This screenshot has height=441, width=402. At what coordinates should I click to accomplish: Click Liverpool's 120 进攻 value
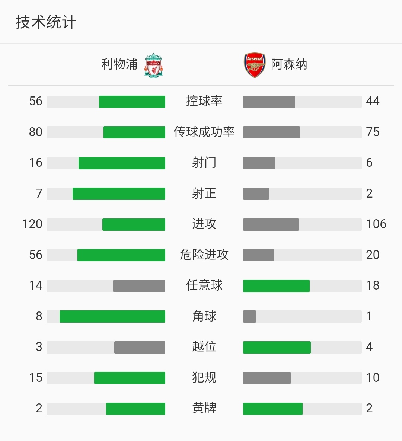pyautogui.click(x=32, y=224)
